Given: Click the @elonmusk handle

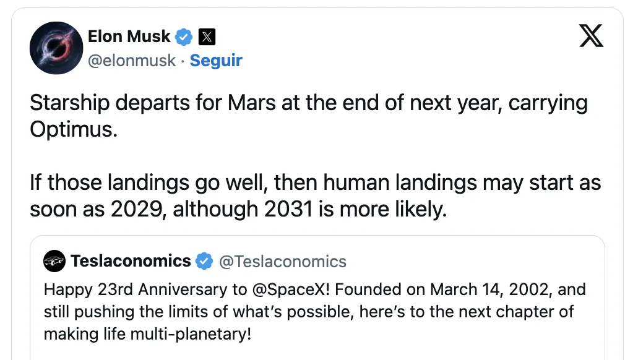Looking at the screenshot, I should coord(132,61).
